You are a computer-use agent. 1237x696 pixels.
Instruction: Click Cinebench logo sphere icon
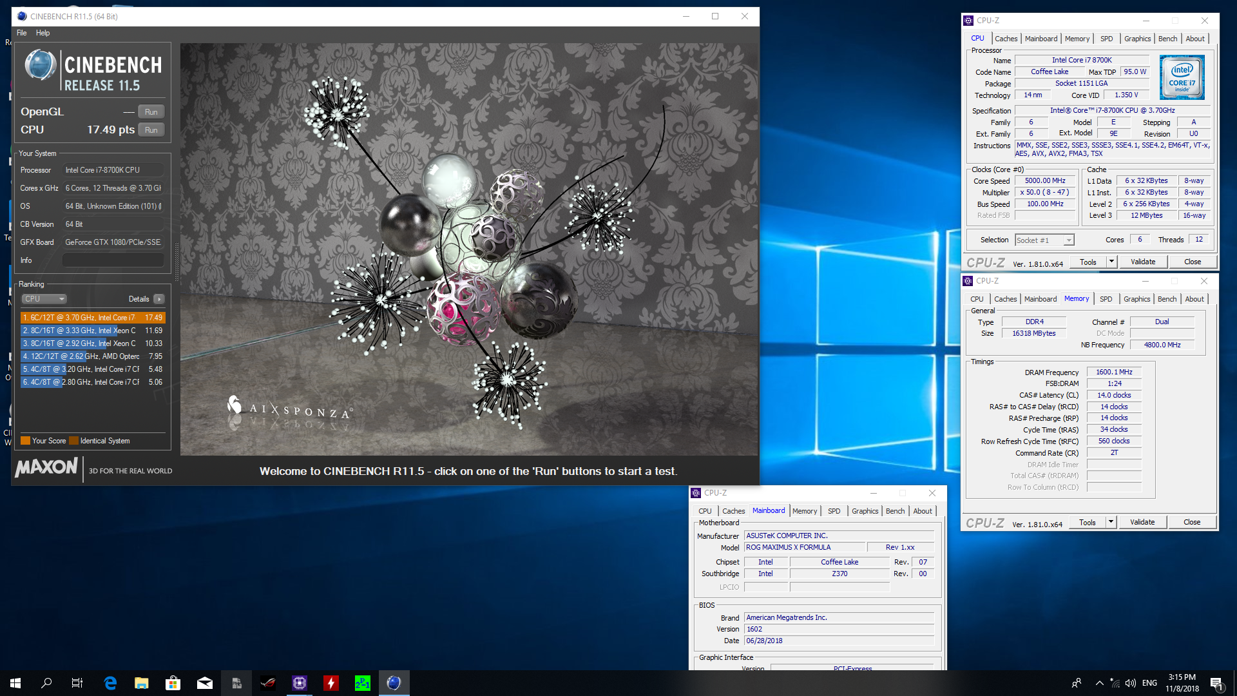coord(41,66)
